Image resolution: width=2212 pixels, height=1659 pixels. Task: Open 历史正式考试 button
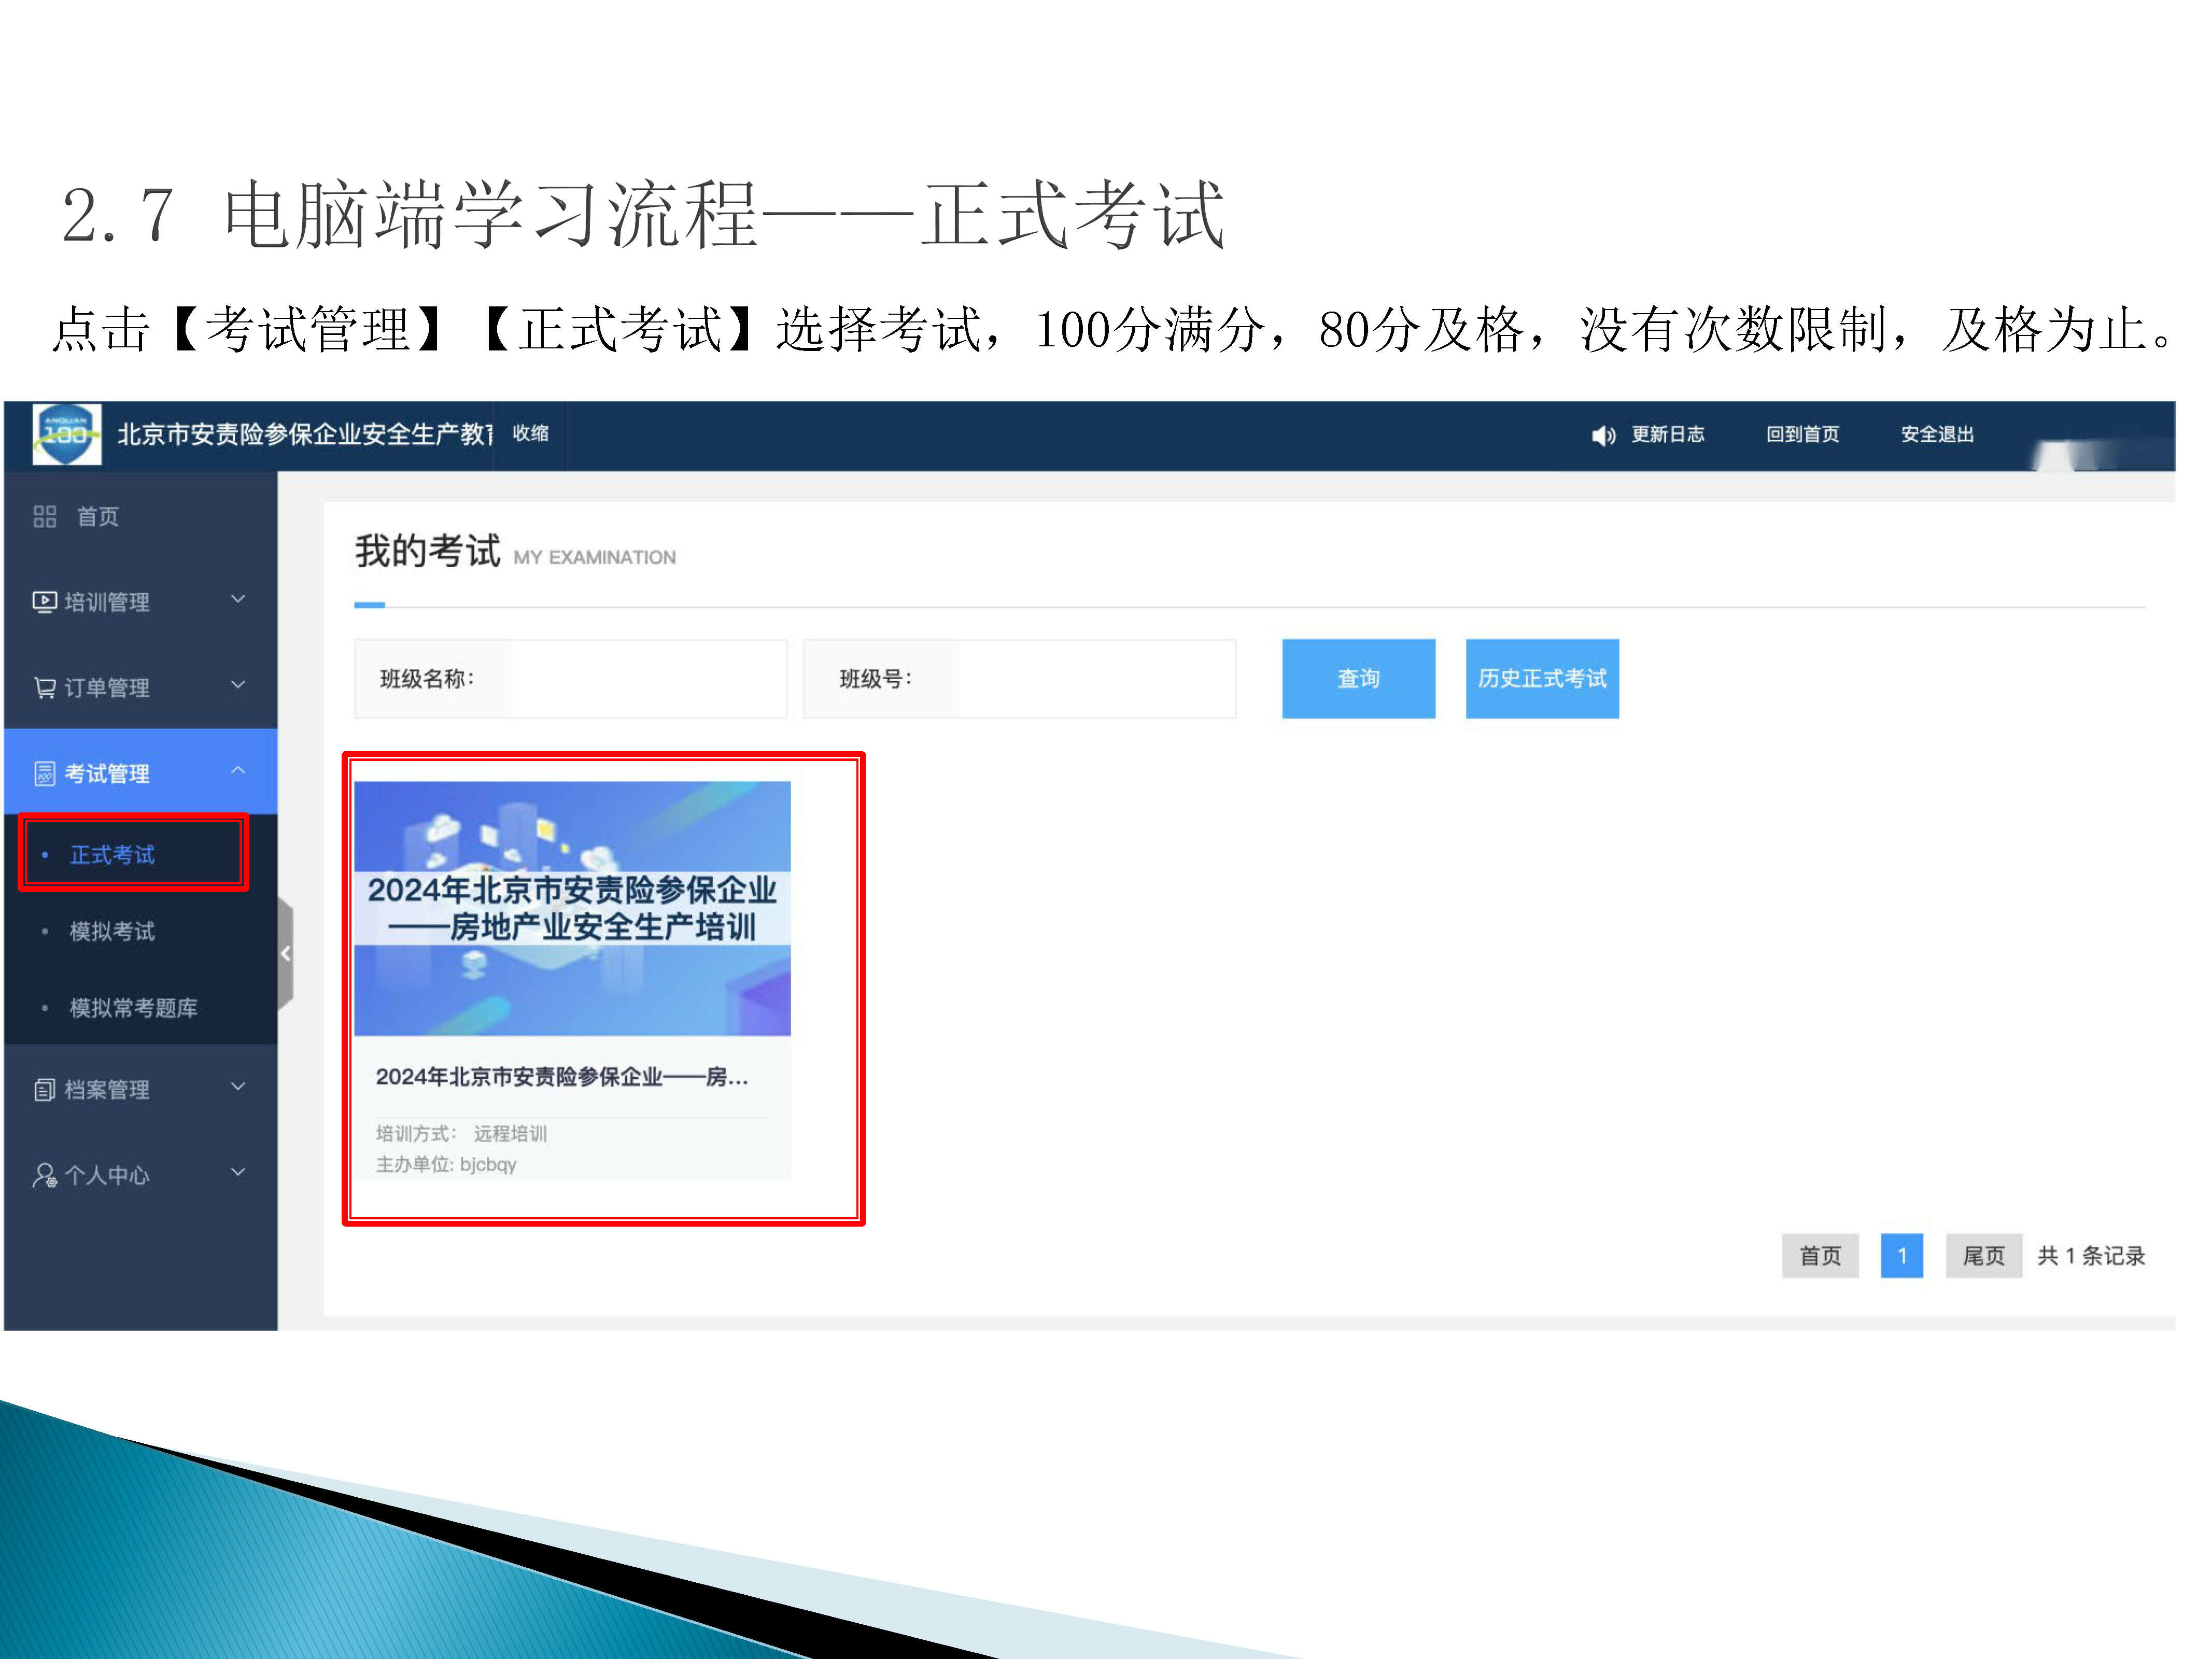click(x=1541, y=678)
